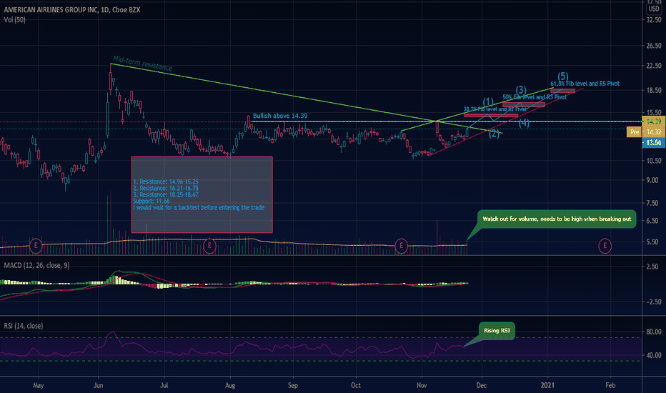This screenshot has width=666, height=393.
Task: Click the RSI scale value 80.00
Action: (x=654, y=332)
